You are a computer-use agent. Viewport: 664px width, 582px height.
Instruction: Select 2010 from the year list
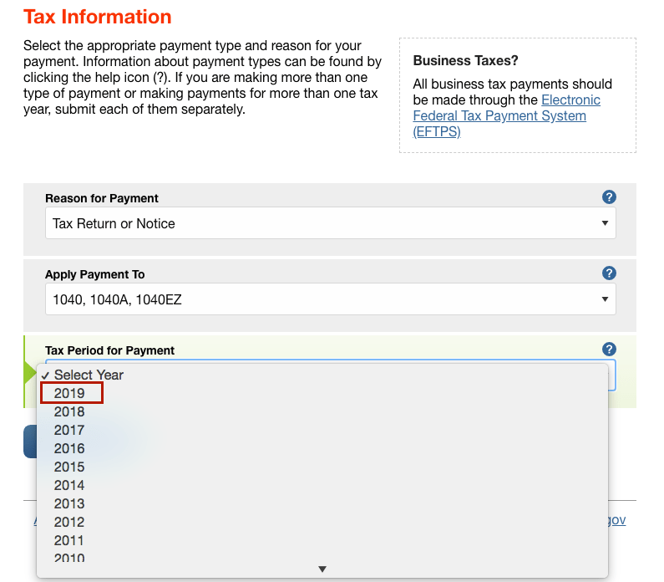322,557
